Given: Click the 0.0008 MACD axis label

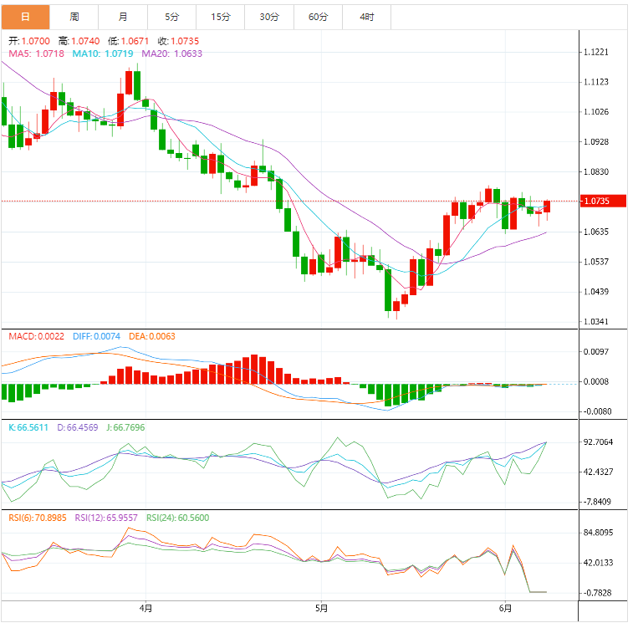Looking at the screenshot, I should pos(596,382).
